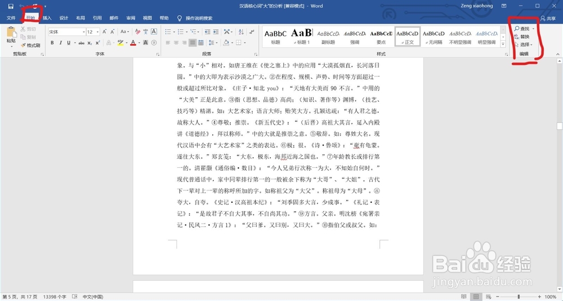
Task: Decrease paragraph indent
Action: 208,32
